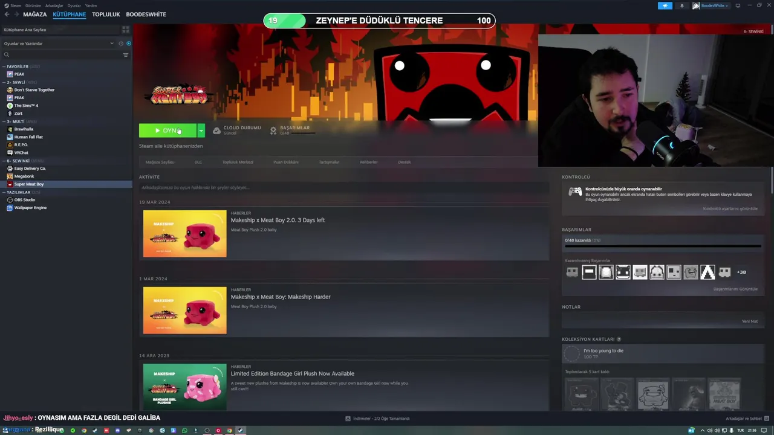Open Bandage Girl Plush news thumbnail
The height and width of the screenshot is (435, 774).
click(x=185, y=387)
